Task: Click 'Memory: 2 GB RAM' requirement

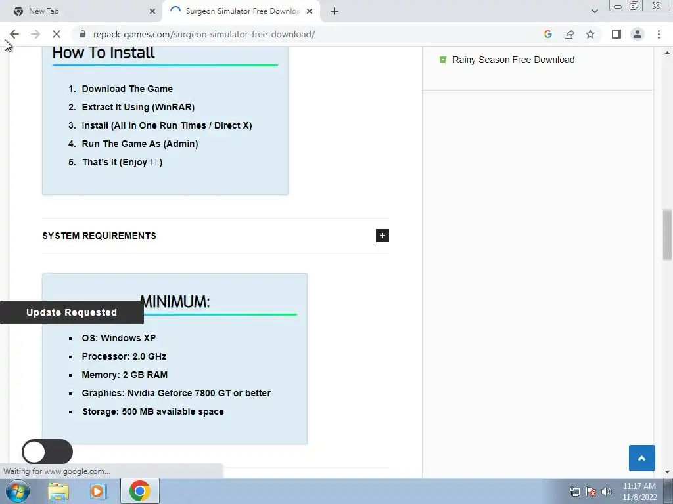Action: pyautogui.click(x=125, y=375)
